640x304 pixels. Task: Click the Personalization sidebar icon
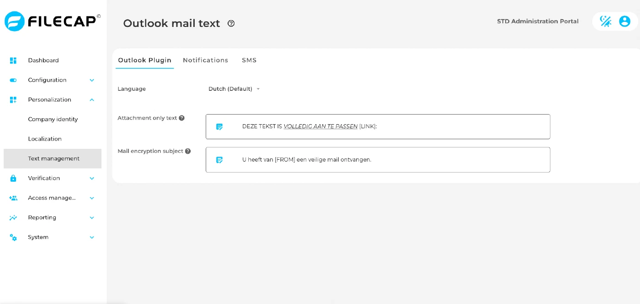coord(13,100)
